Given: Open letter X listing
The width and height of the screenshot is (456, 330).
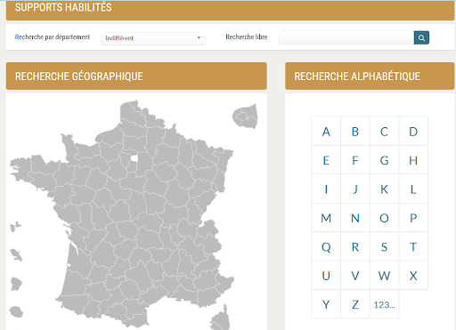Looking at the screenshot, I should pos(413,275).
